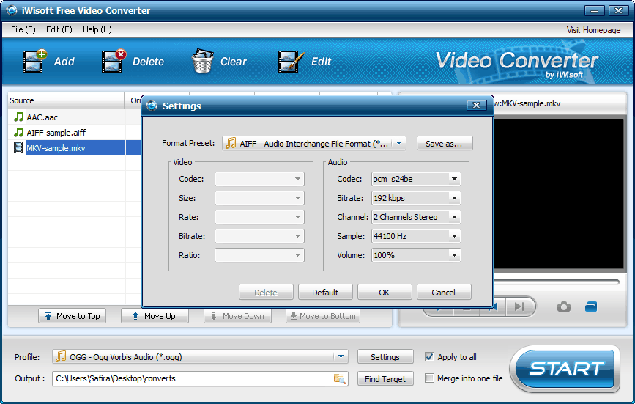Open the Channel dropdown showing 2 Channels Stereo

pos(416,217)
